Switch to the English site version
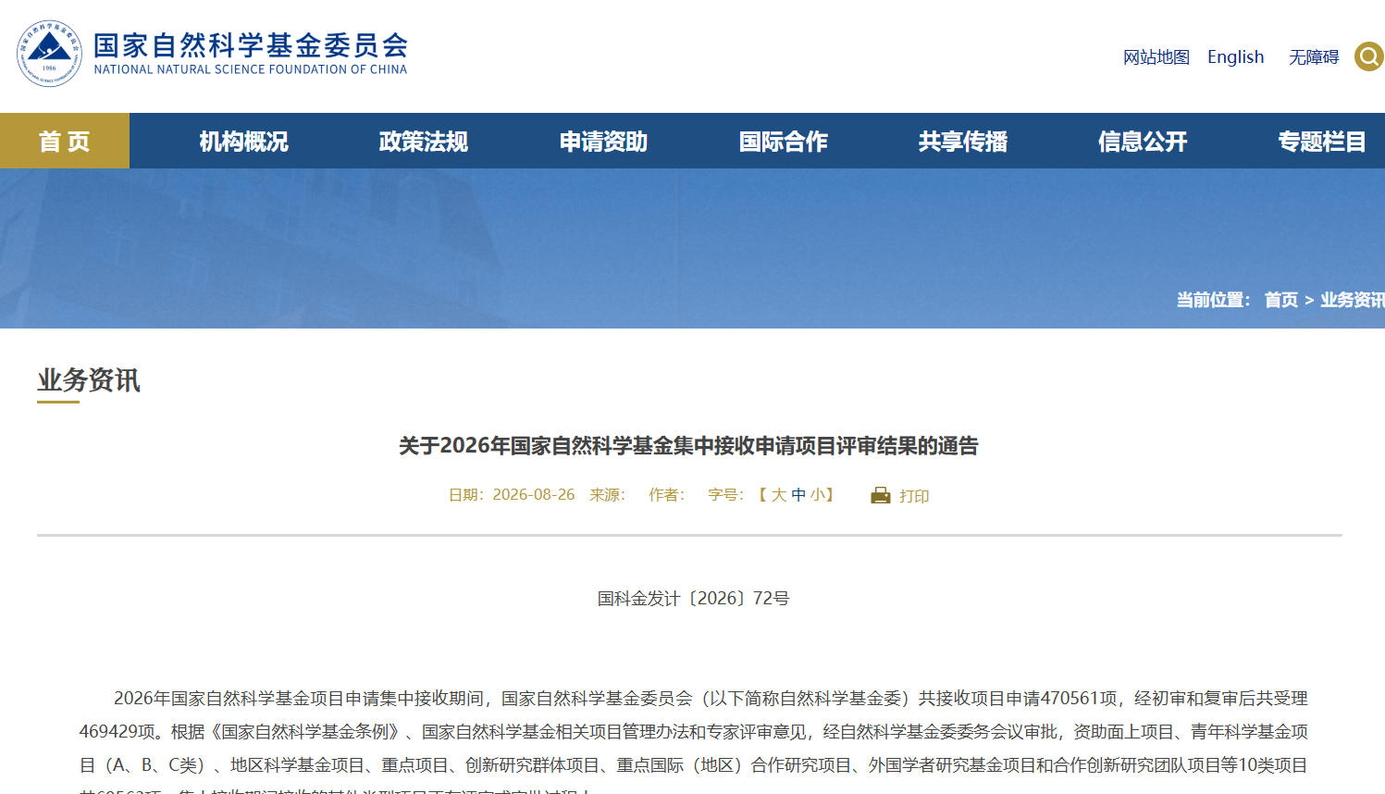Screen dimensions: 1385x794 point(1236,57)
